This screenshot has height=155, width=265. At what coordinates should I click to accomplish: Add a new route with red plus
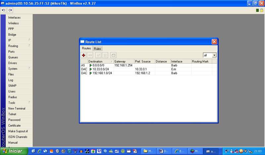click(83, 55)
